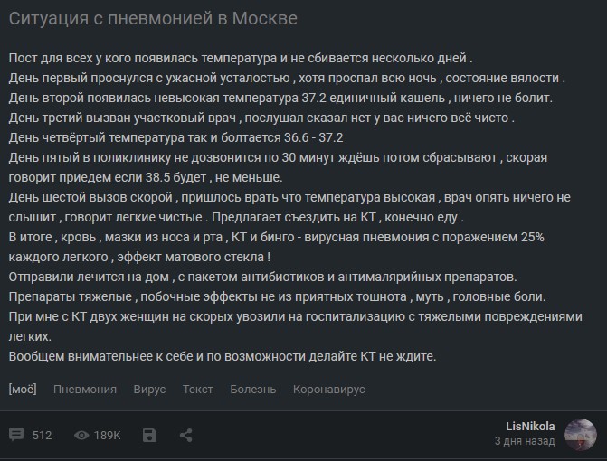Click the [моё] tag
Screen dimensions: 607x461
[23, 389]
